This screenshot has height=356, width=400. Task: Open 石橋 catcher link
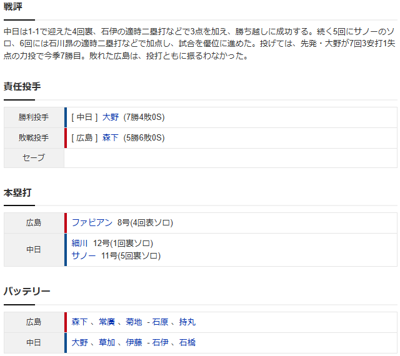click(x=187, y=342)
